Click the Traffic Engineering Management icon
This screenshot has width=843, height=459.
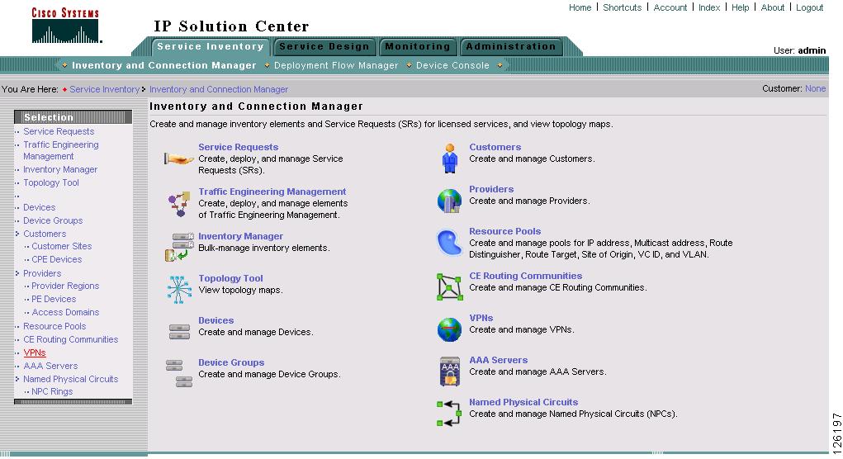[179, 204]
